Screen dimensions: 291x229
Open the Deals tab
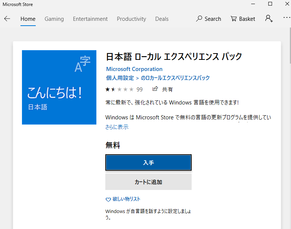coord(162,19)
